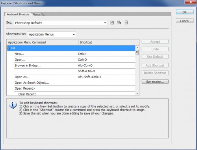Close the Keyboard Shortcuts and Menus dialog

191,2
